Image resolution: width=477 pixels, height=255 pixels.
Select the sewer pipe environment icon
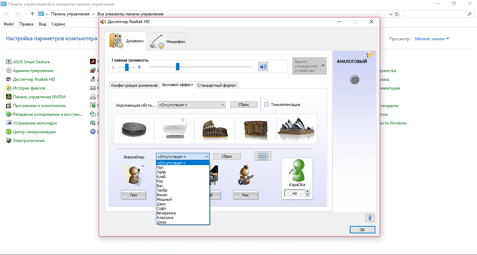[x=134, y=129]
